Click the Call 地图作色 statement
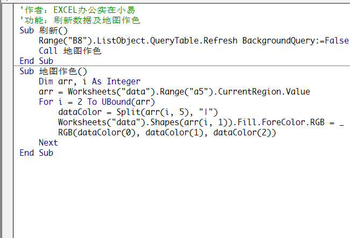350x238 pixels. pyautogui.click(x=70, y=51)
